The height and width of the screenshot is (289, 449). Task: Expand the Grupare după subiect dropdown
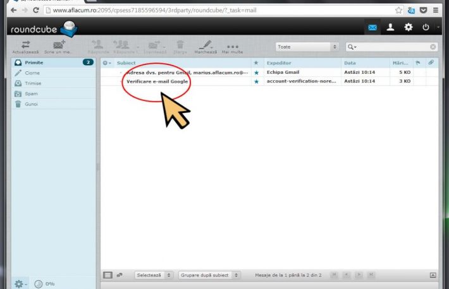pos(210,275)
